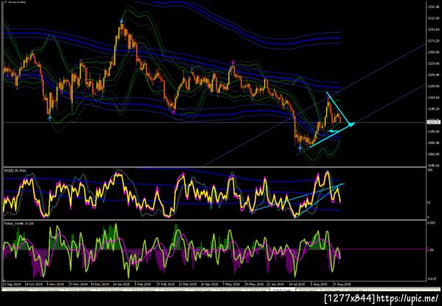The height and width of the screenshot is (306, 442).
Task: Click the 14 Jan 2015 date on the time axis
Action: click(x=122, y=284)
